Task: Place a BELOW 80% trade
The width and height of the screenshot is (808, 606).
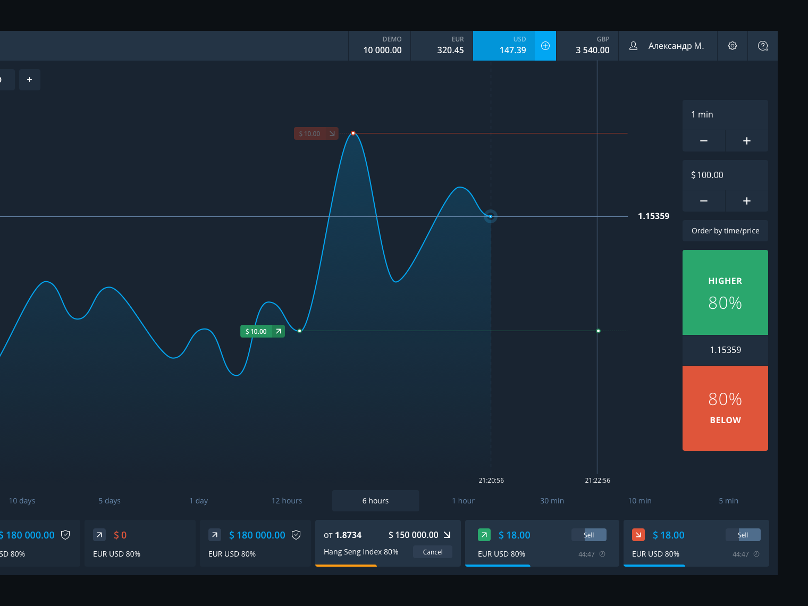Action: 725,408
